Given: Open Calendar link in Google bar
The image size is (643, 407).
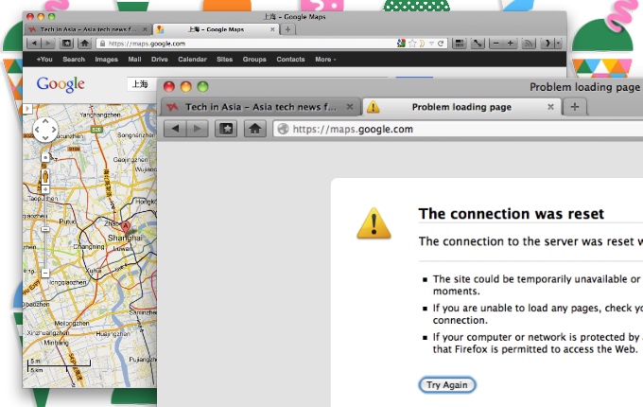Looking at the screenshot, I should (x=192, y=60).
